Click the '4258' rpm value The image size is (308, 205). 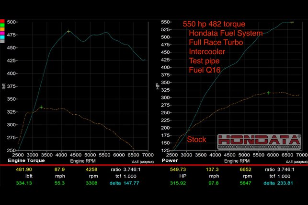[91, 169]
